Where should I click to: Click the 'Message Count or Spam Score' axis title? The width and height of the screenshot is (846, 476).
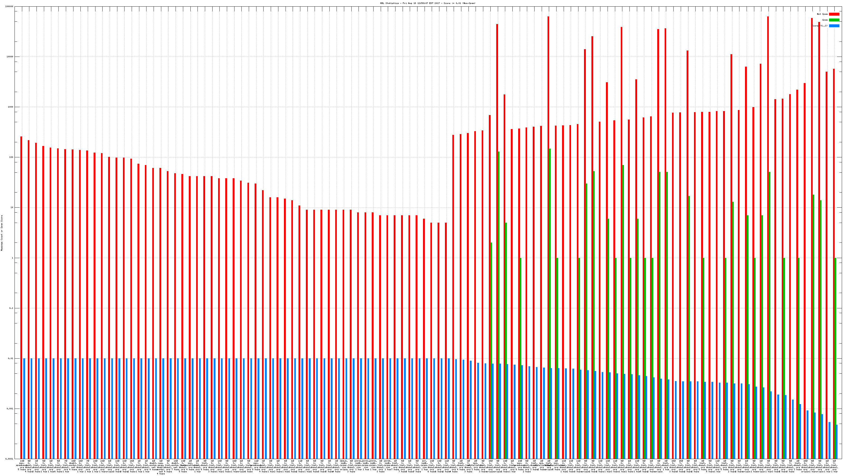(2, 233)
